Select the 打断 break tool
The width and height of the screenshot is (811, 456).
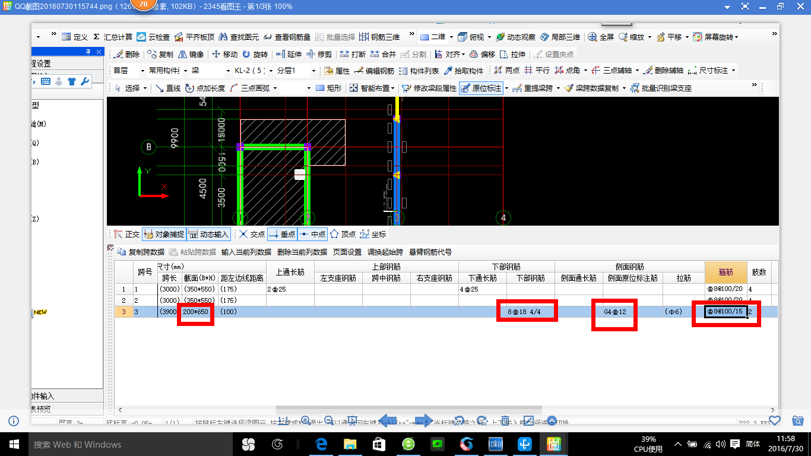click(353, 54)
